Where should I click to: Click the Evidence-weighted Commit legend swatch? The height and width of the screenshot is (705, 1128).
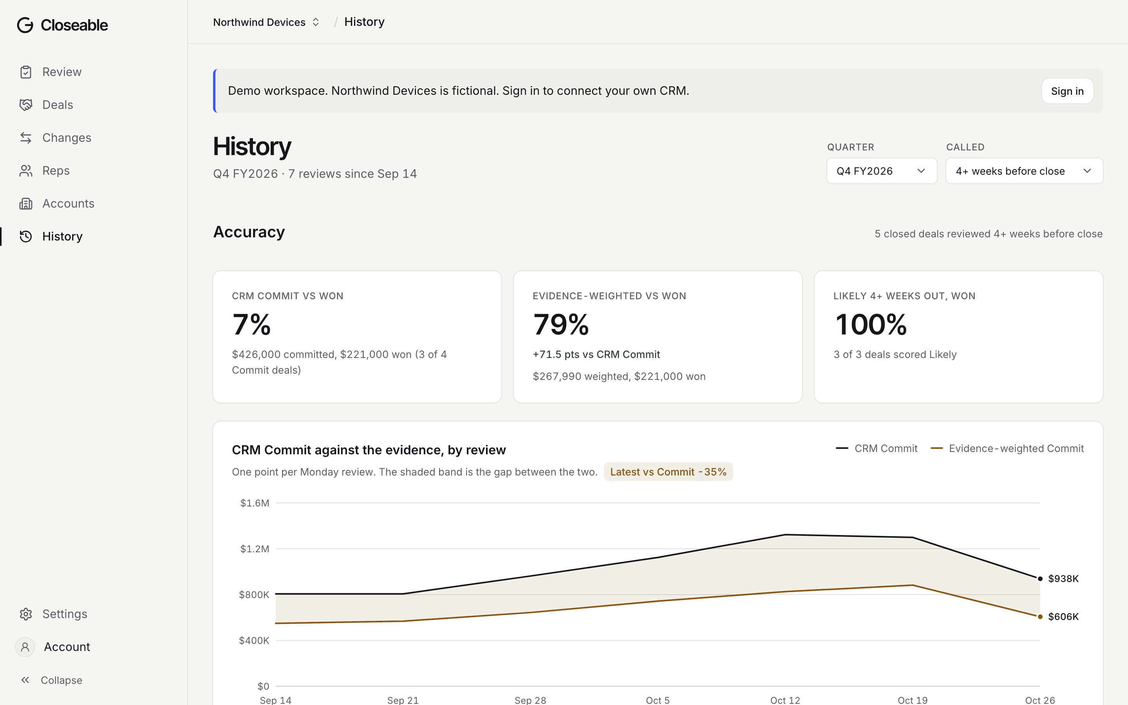[x=936, y=448]
